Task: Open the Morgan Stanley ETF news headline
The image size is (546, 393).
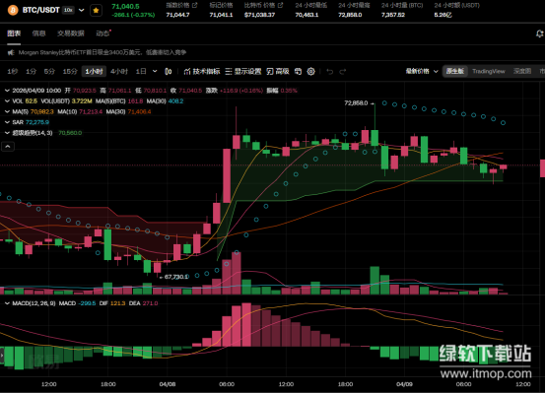Action: tap(102, 52)
